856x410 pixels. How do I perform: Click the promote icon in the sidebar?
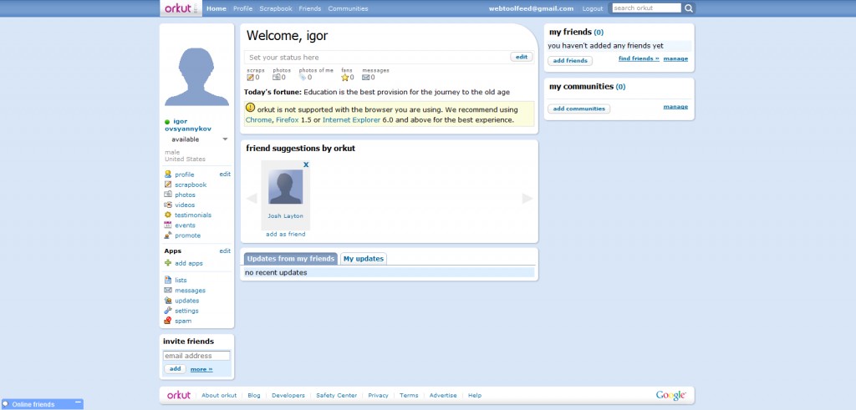coord(167,235)
